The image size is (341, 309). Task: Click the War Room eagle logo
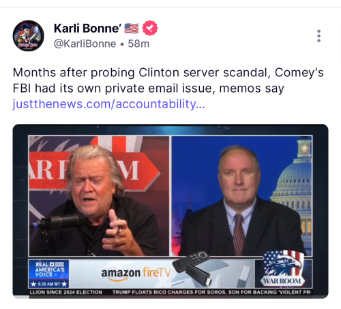pos(284,270)
